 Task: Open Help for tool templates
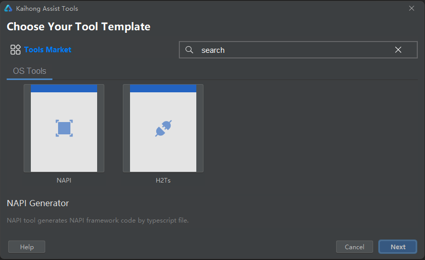coord(27,247)
